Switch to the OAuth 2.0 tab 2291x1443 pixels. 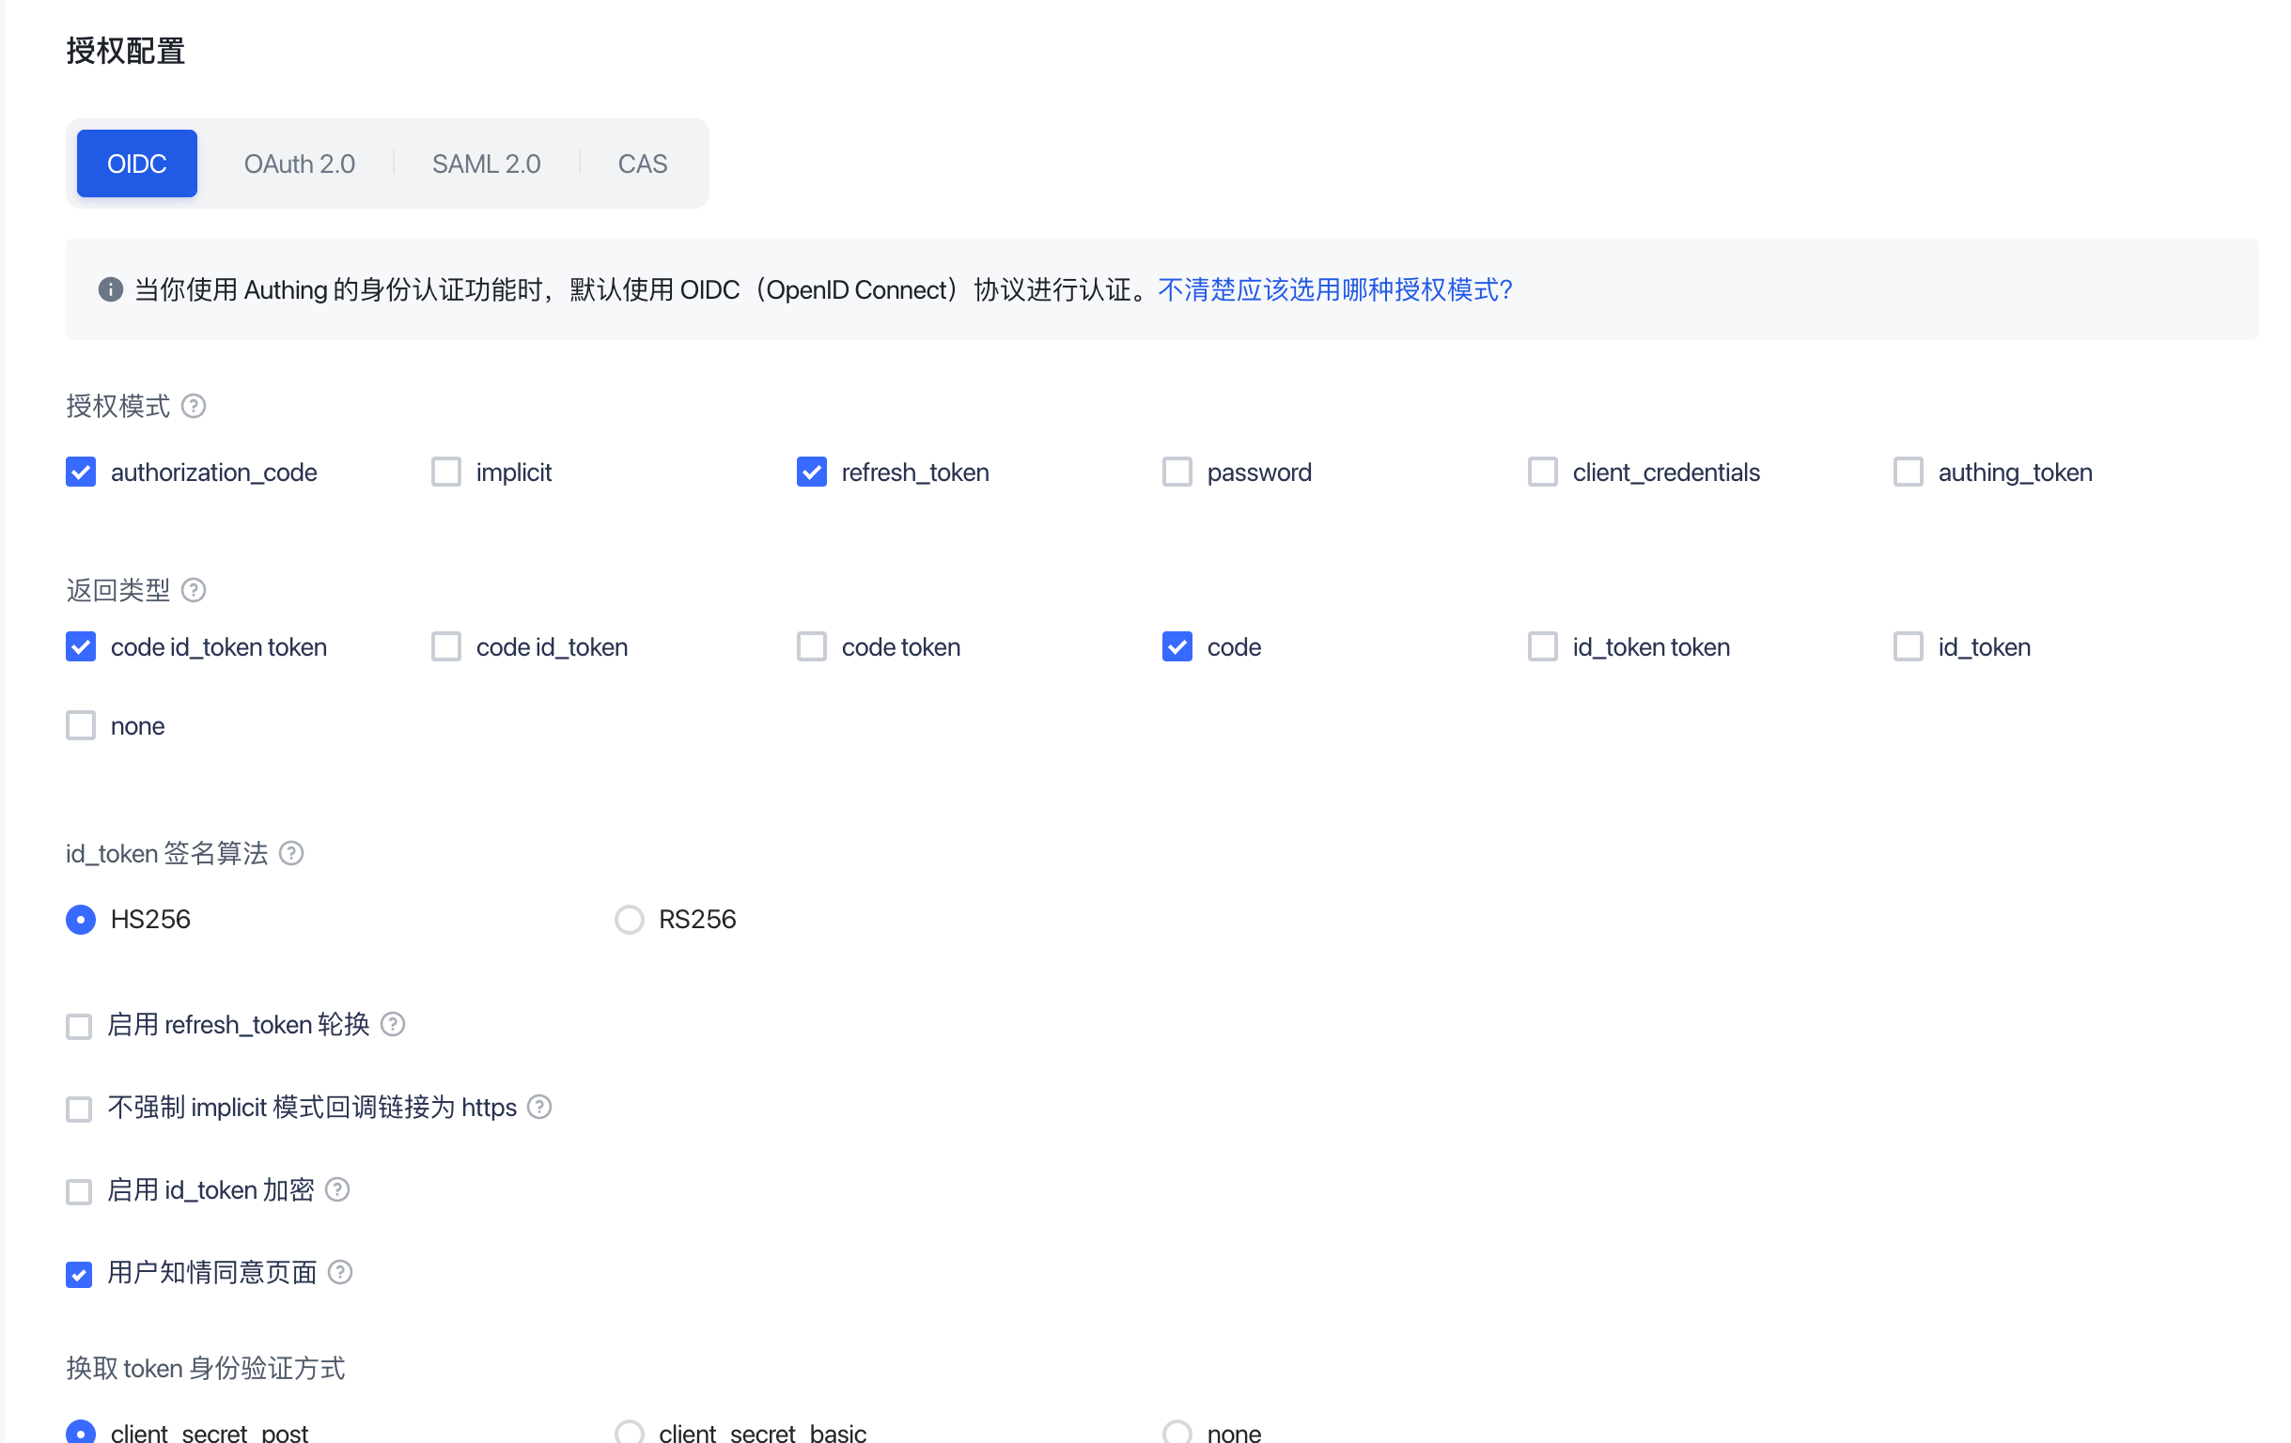click(299, 163)
